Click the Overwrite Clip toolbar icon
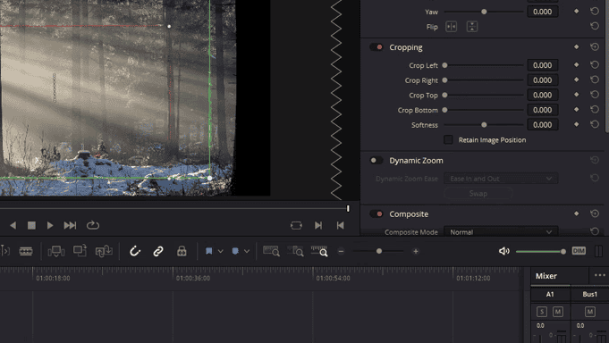 (80, 251)
